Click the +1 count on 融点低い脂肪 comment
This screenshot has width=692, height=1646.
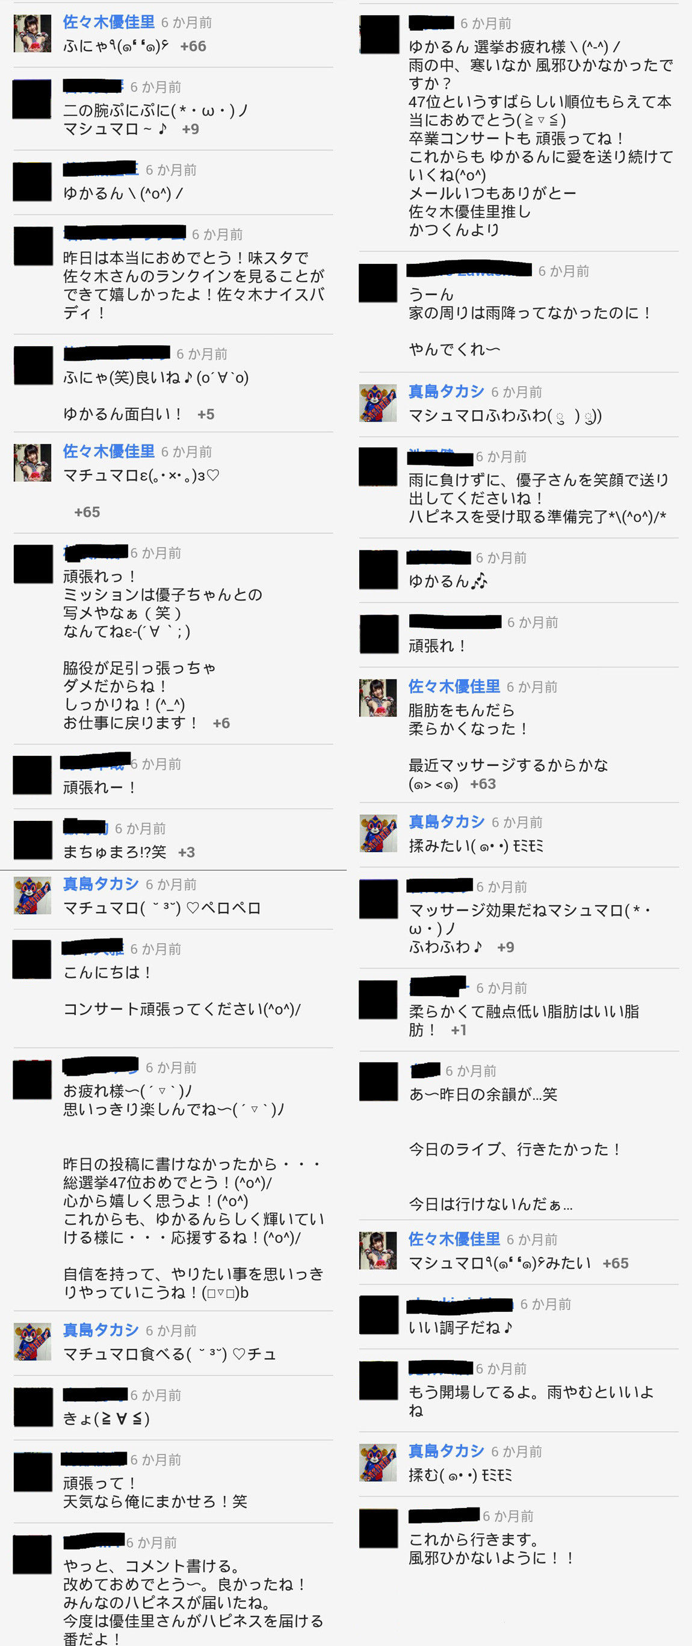pos(459,1030)
